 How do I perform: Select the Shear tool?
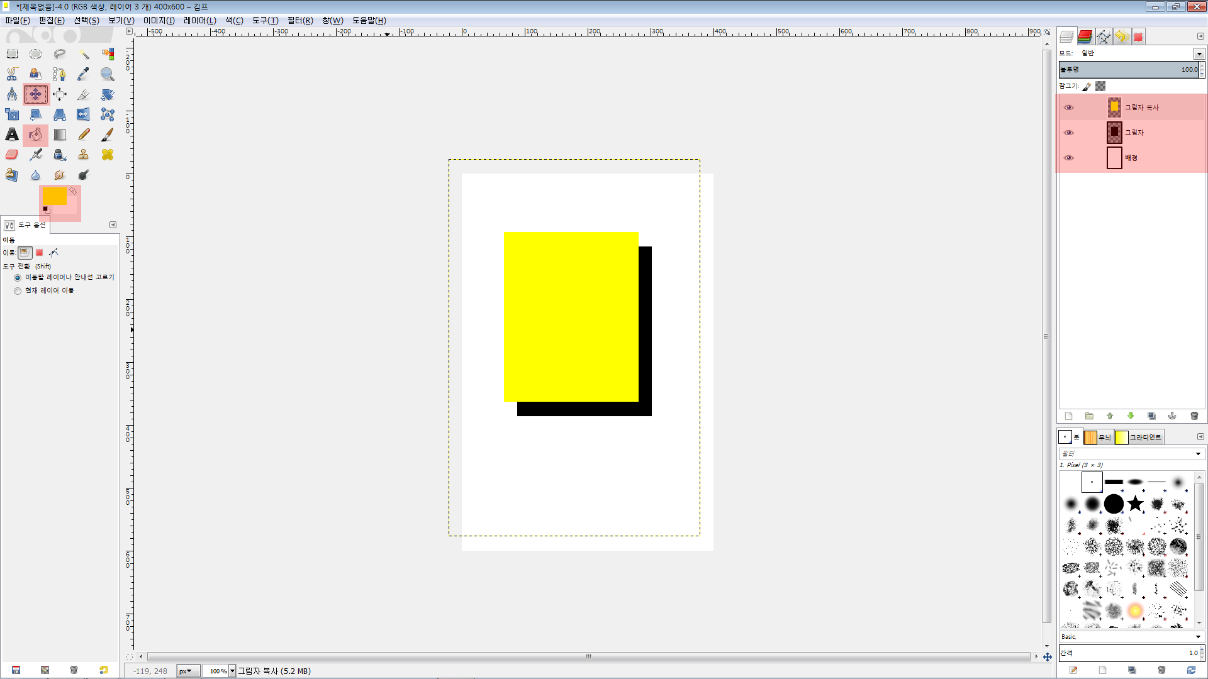pyautogui.click(x=36, y=114)
